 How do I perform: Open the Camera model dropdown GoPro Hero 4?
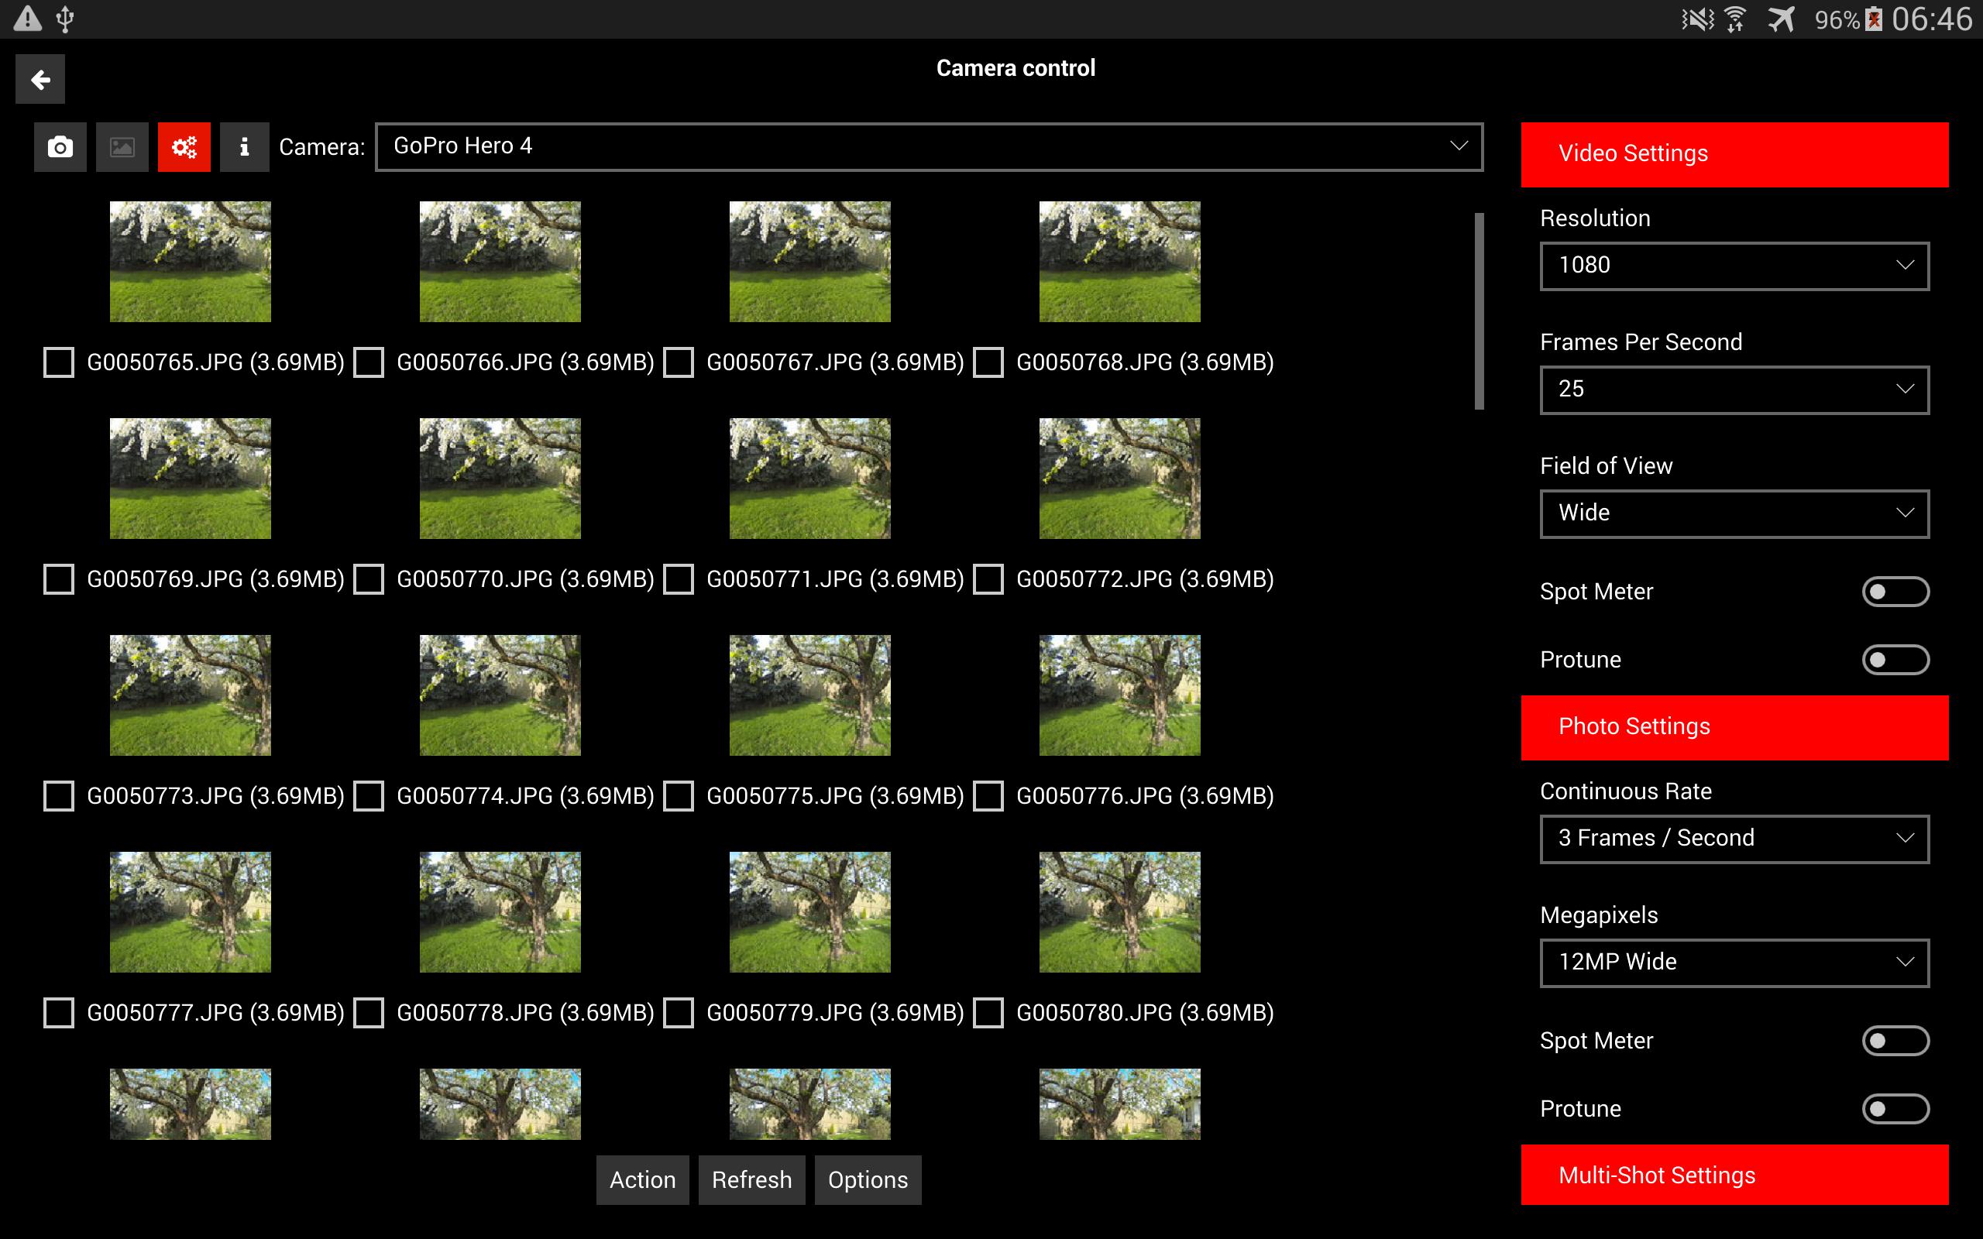click(930, 147)
